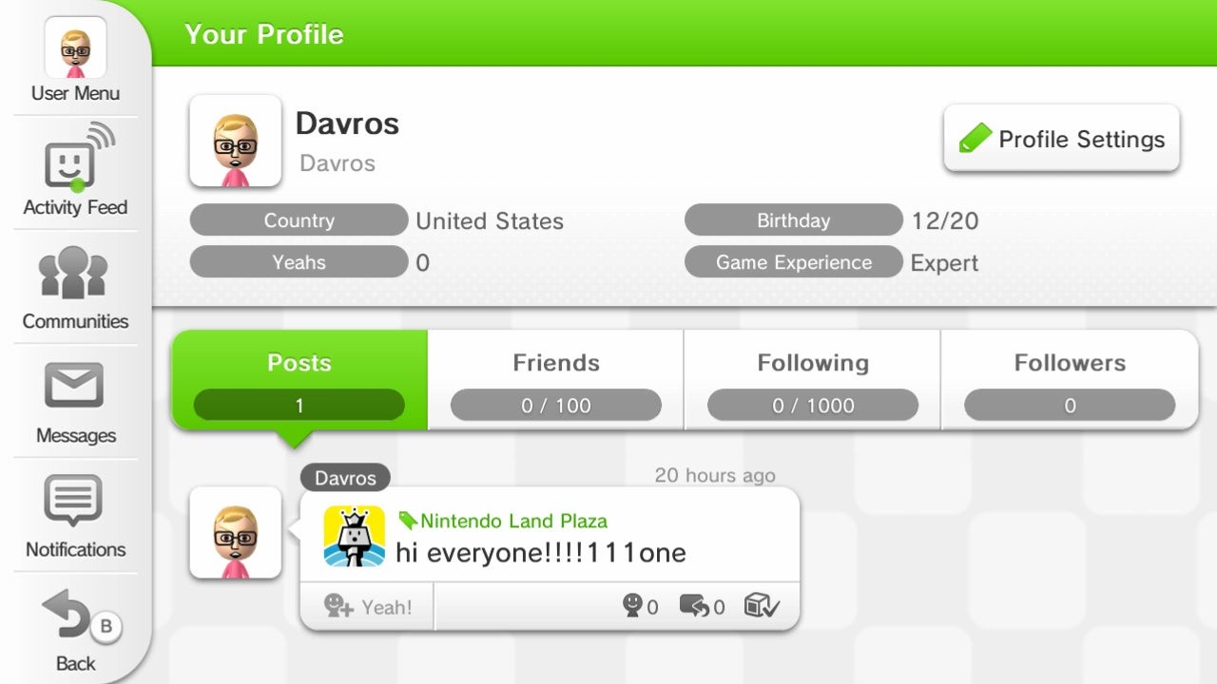Open the User Menu Mii icon
The width and height of the screenshot is (1217, 684).
tap(75, 47)
